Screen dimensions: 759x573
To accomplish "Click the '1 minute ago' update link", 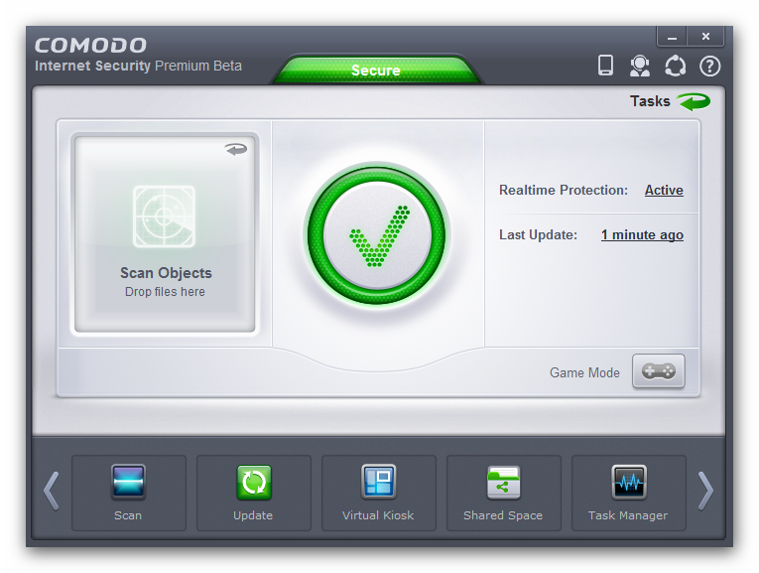I will [642, 235].
